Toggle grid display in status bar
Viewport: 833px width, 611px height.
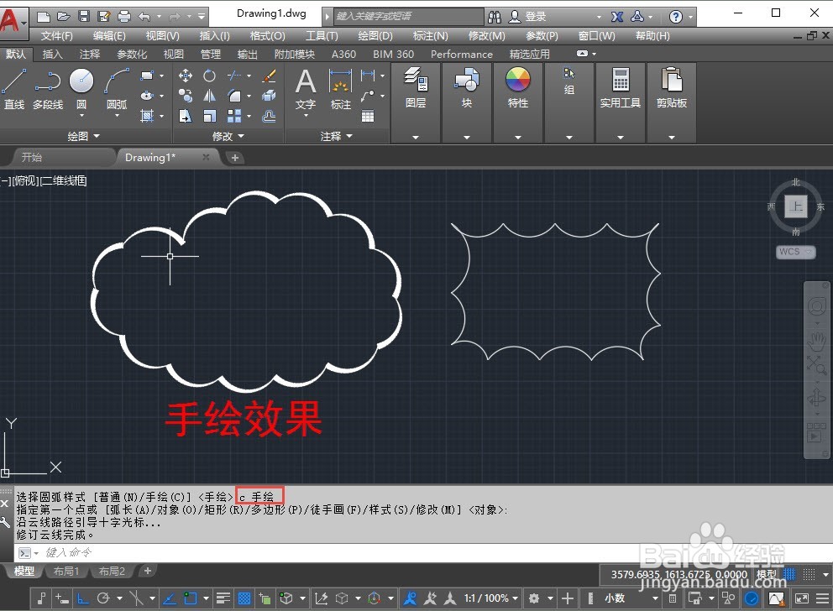pyautogui.click(x=790, y=574)
